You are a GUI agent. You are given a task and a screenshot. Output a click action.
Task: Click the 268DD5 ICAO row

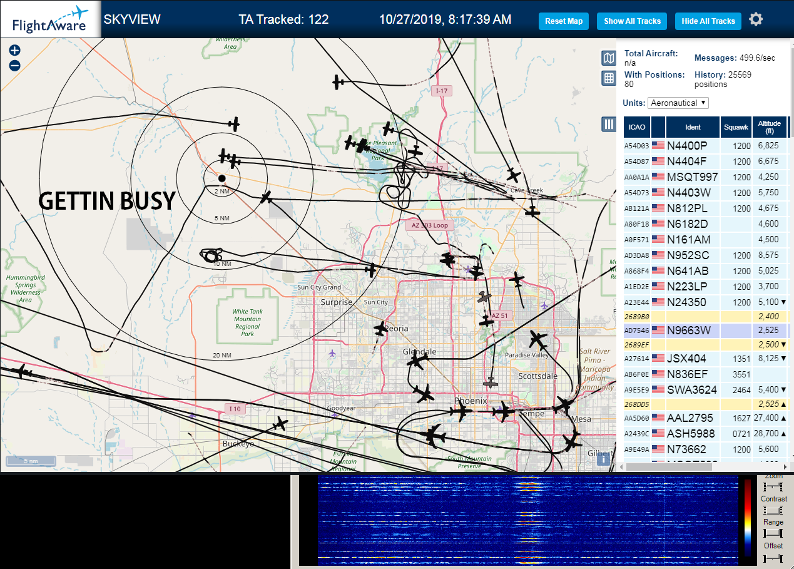706,404
